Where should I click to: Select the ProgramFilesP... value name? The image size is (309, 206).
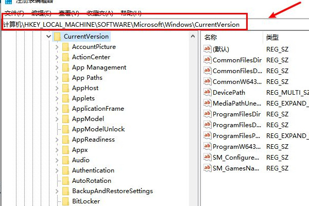pos(236,136)
